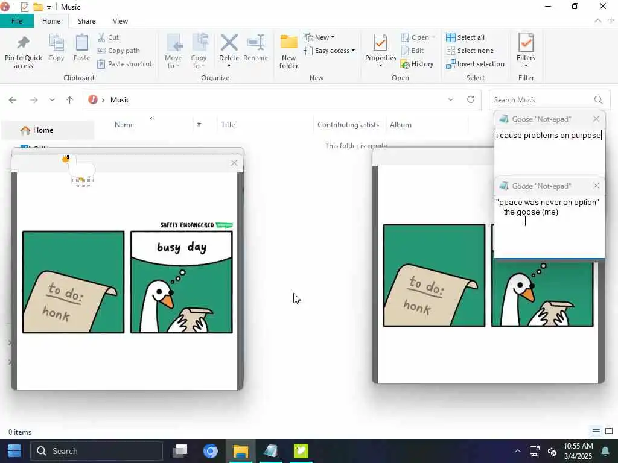Pin folder to Quick access
Screen dimensions: 618x463
click(24, 52)
